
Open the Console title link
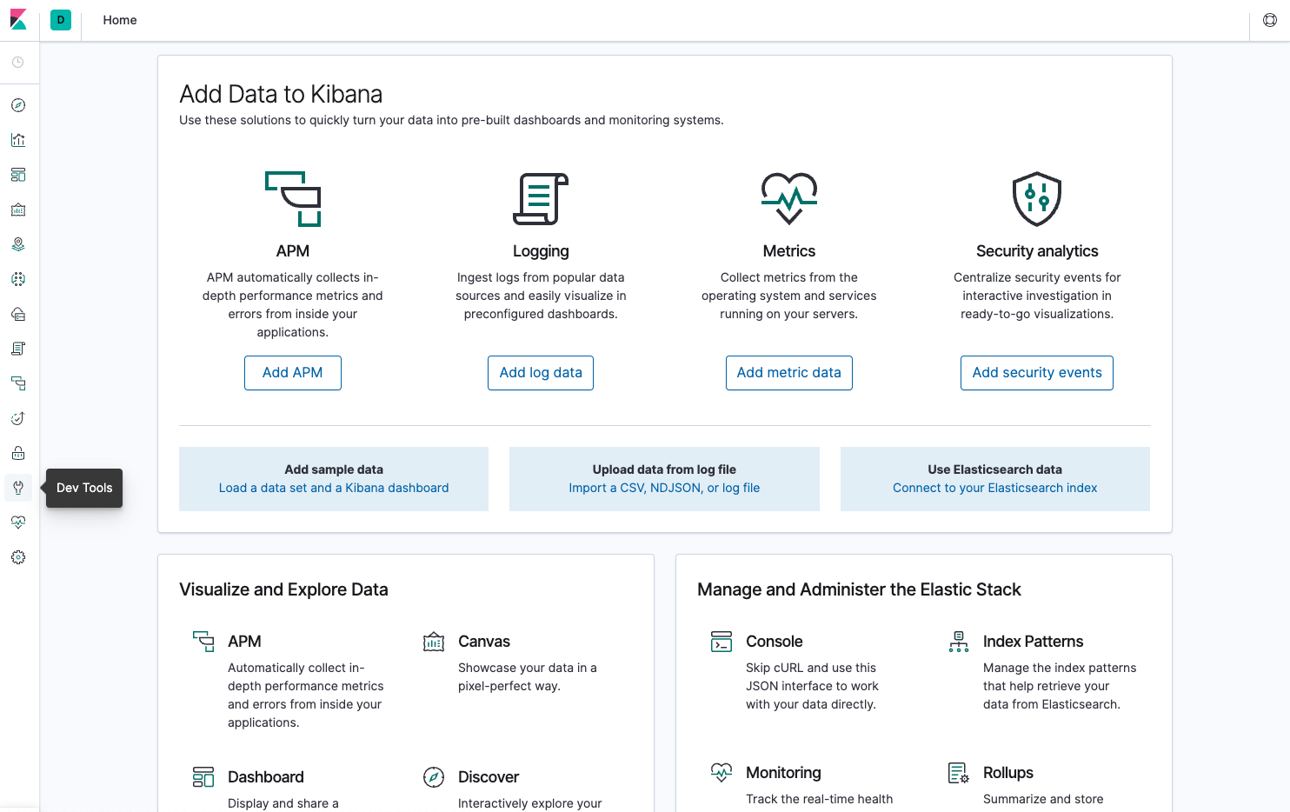[775, 642]
